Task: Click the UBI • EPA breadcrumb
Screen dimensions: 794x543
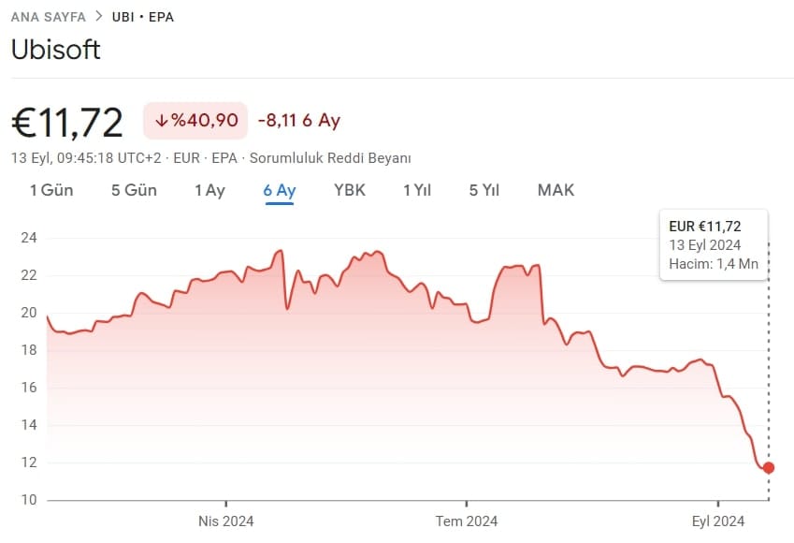Action: pos(142,17)
